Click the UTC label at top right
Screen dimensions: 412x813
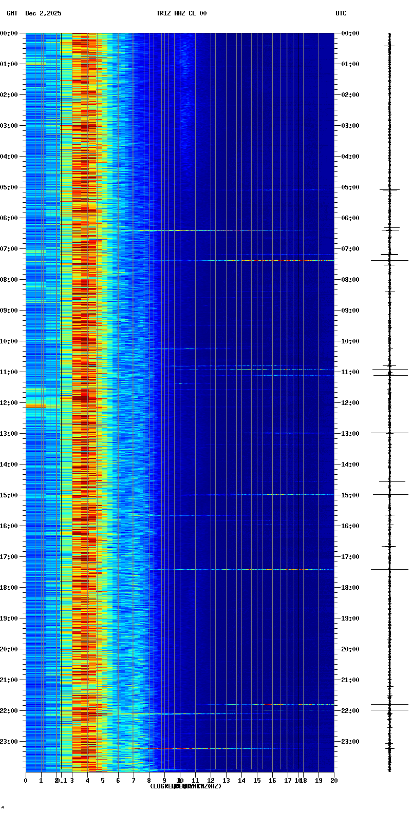point(341,13)
